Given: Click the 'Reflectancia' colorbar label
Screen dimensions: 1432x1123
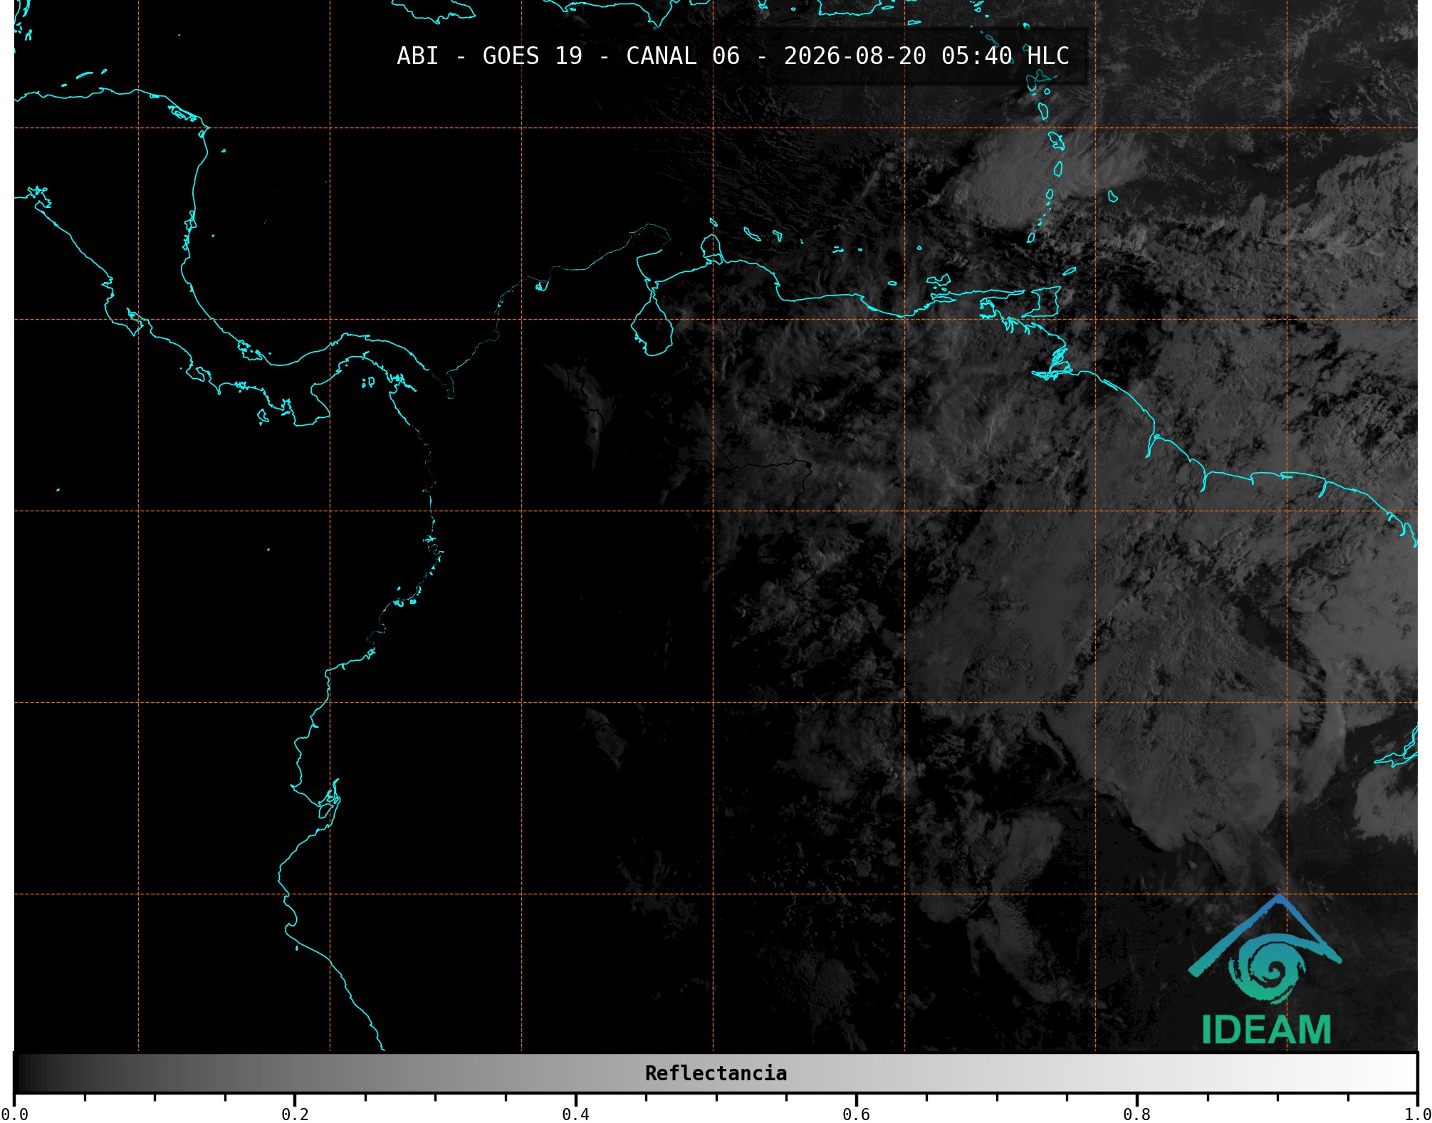Looking at the screenshot, I should click(x=716, y=1073).
